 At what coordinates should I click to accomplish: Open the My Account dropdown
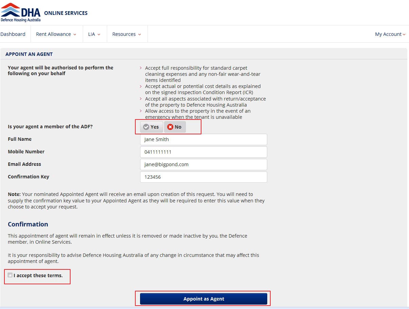click(390, 34)
